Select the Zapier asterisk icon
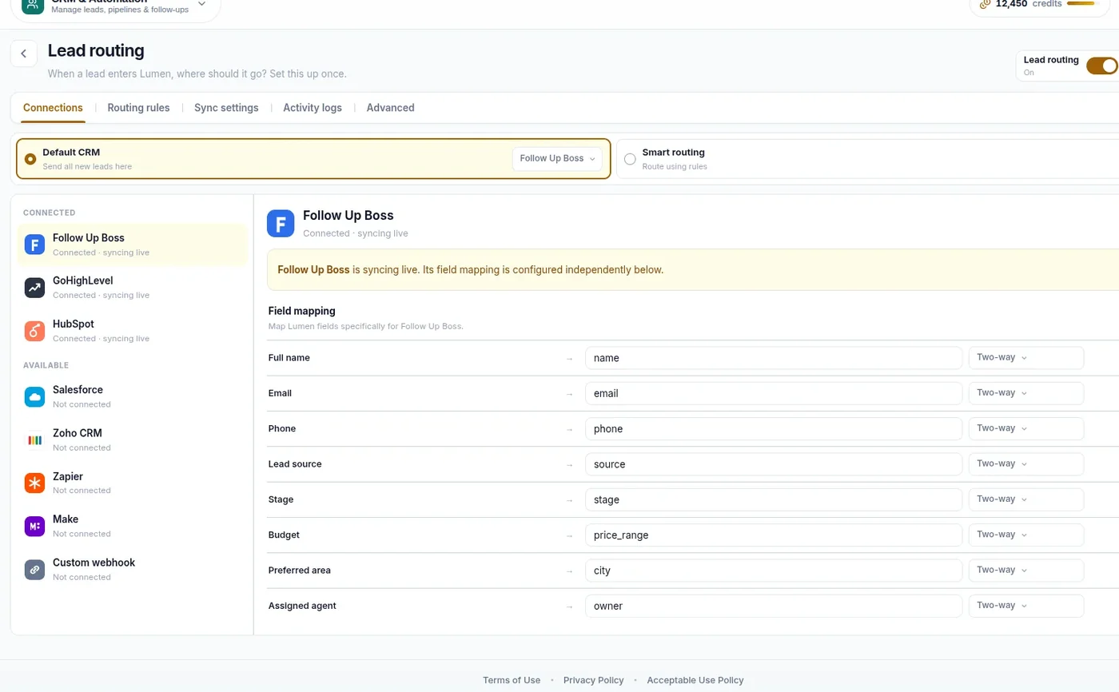The width and height of the screenshot is (1119, 692). [x=34, y=483]
